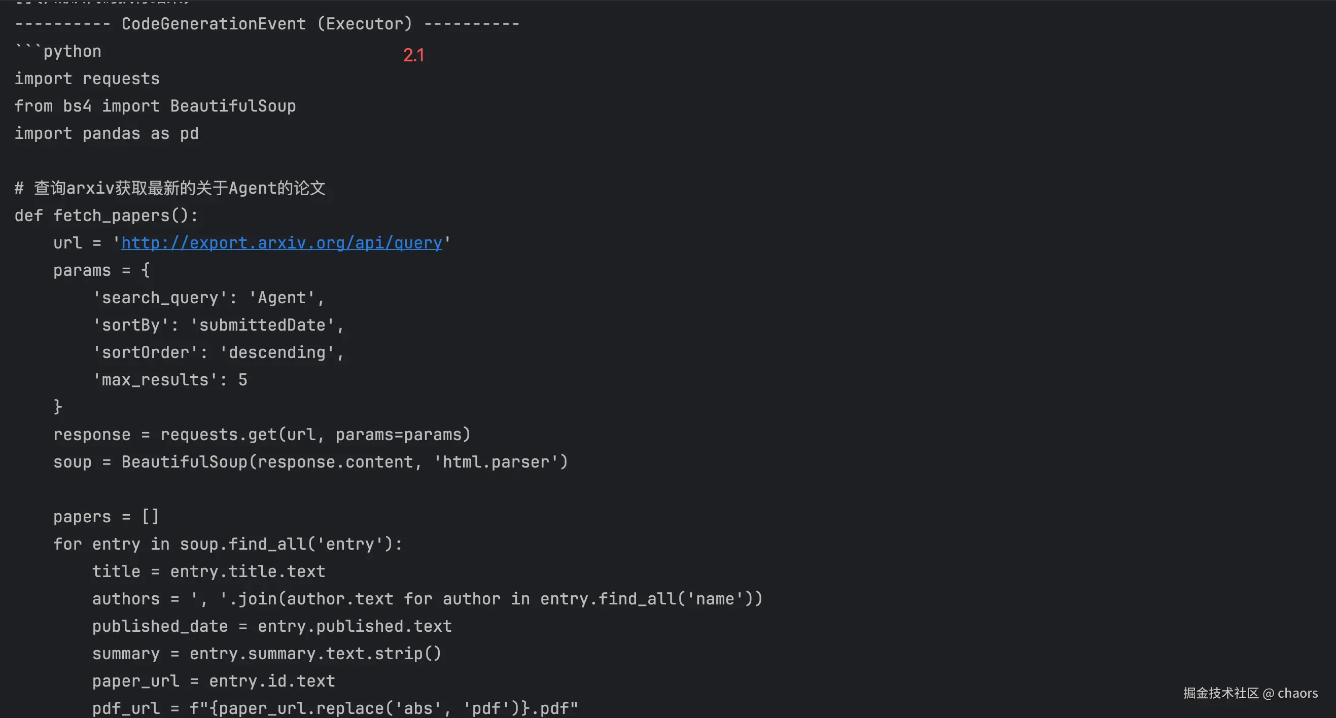Click the 'from bs4 import BeautifulSoup' line
This screenshot has width=1336, height=718.
(x=155, y=106)
